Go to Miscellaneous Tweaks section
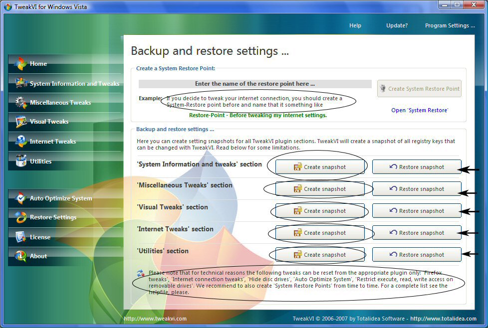Image resolution: width=488 pixels, height=328 pixels. 65,103
